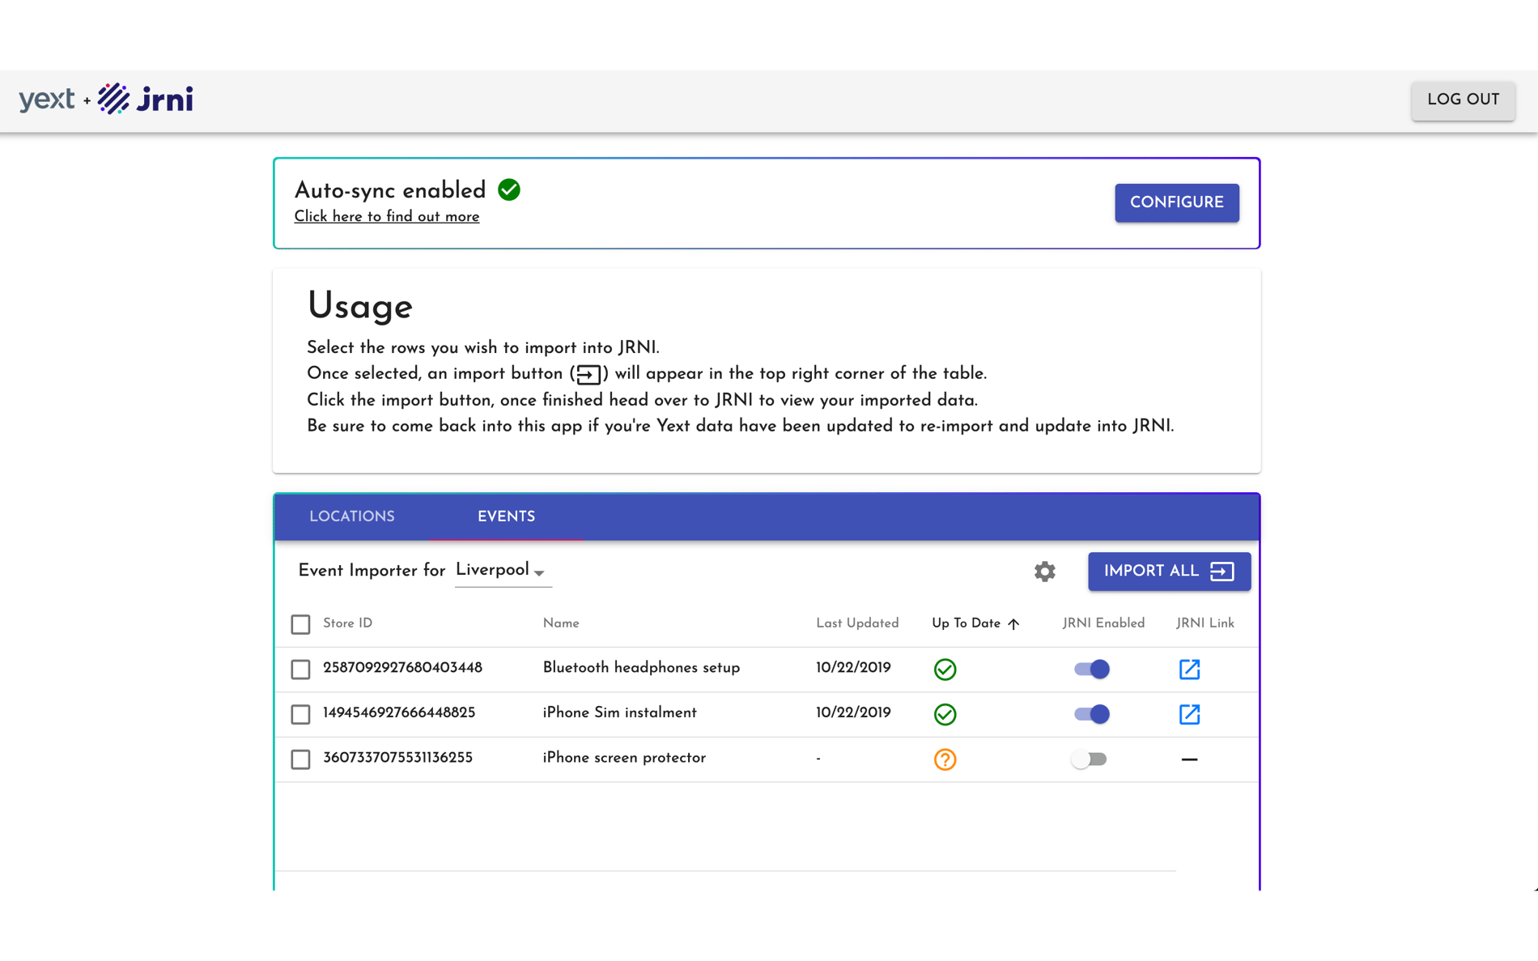Click 10/22/2019 date in iPhone Sim row
This screenshot has height=961, width=1538.
pyautogui.click(x=853, y=713)
